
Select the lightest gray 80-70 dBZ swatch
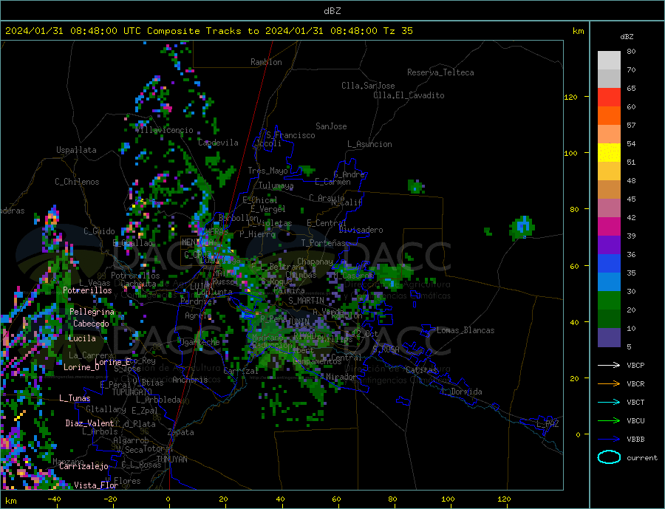pos(609,61)
